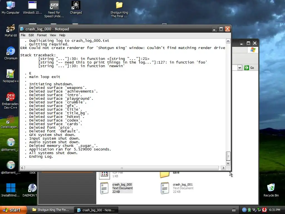Select the Windos9.1S desktop shortcut
Viewport: 285px width, 214px height.
32,8
